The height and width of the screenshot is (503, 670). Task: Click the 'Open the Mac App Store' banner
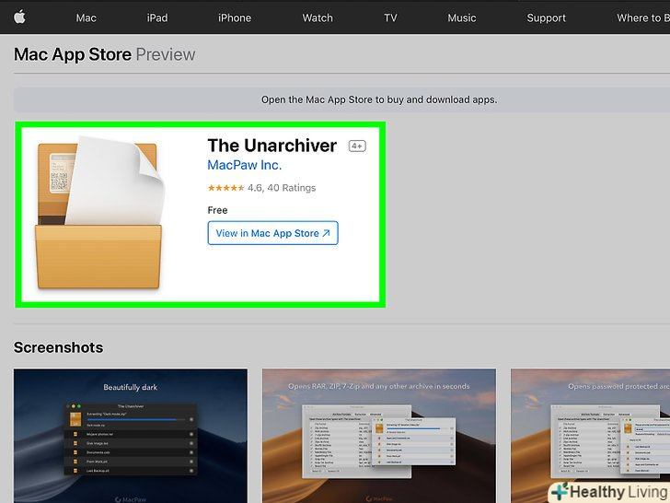(x=341, y=99)
